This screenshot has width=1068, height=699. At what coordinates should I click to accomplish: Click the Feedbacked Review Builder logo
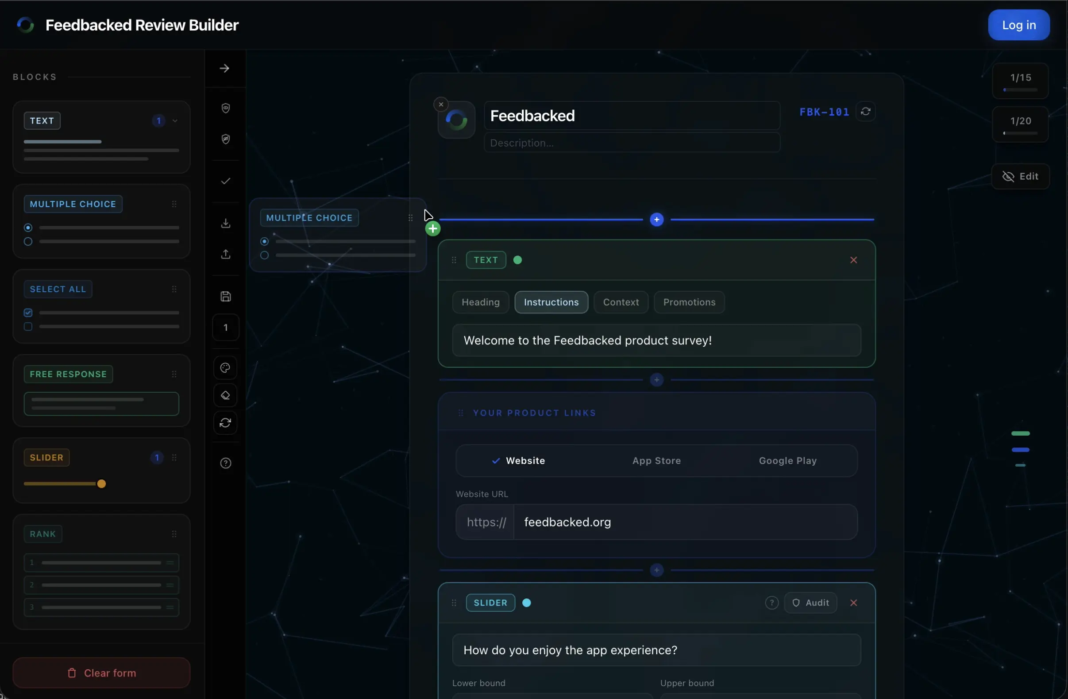[26, 25]
